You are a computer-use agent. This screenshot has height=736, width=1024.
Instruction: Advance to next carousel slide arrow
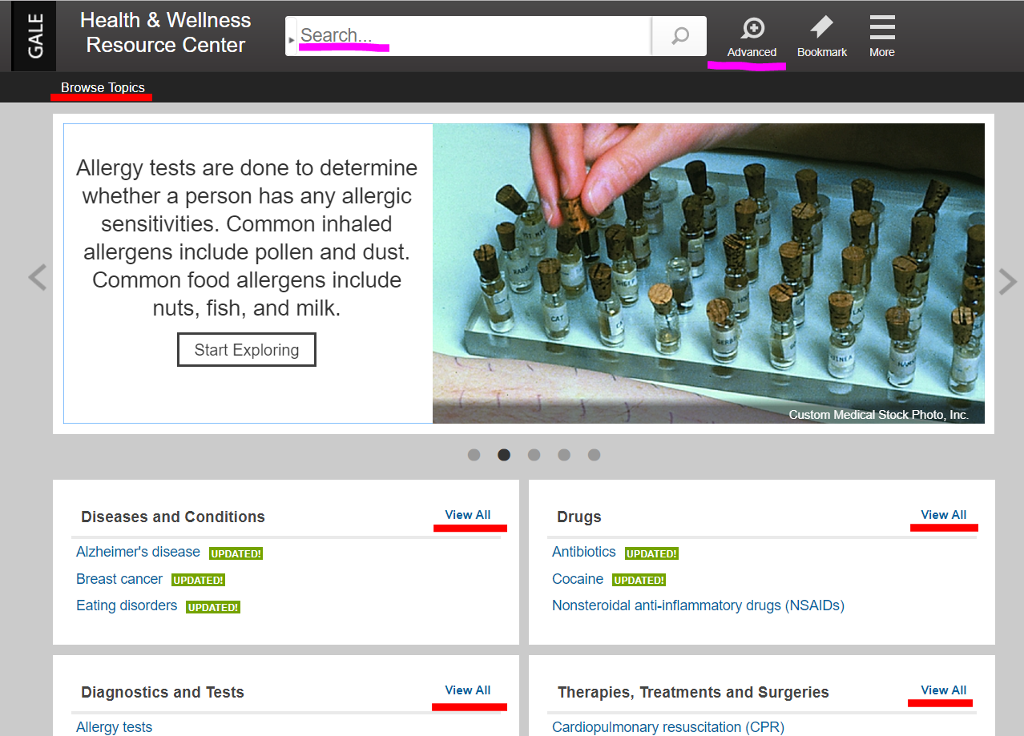point(1007,281)
